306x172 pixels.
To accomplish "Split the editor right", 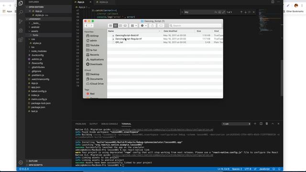I will click(273, 2).
